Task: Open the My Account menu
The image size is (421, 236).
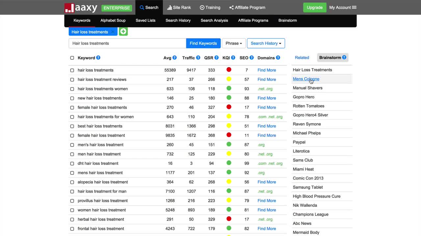Action: (343, 8)
